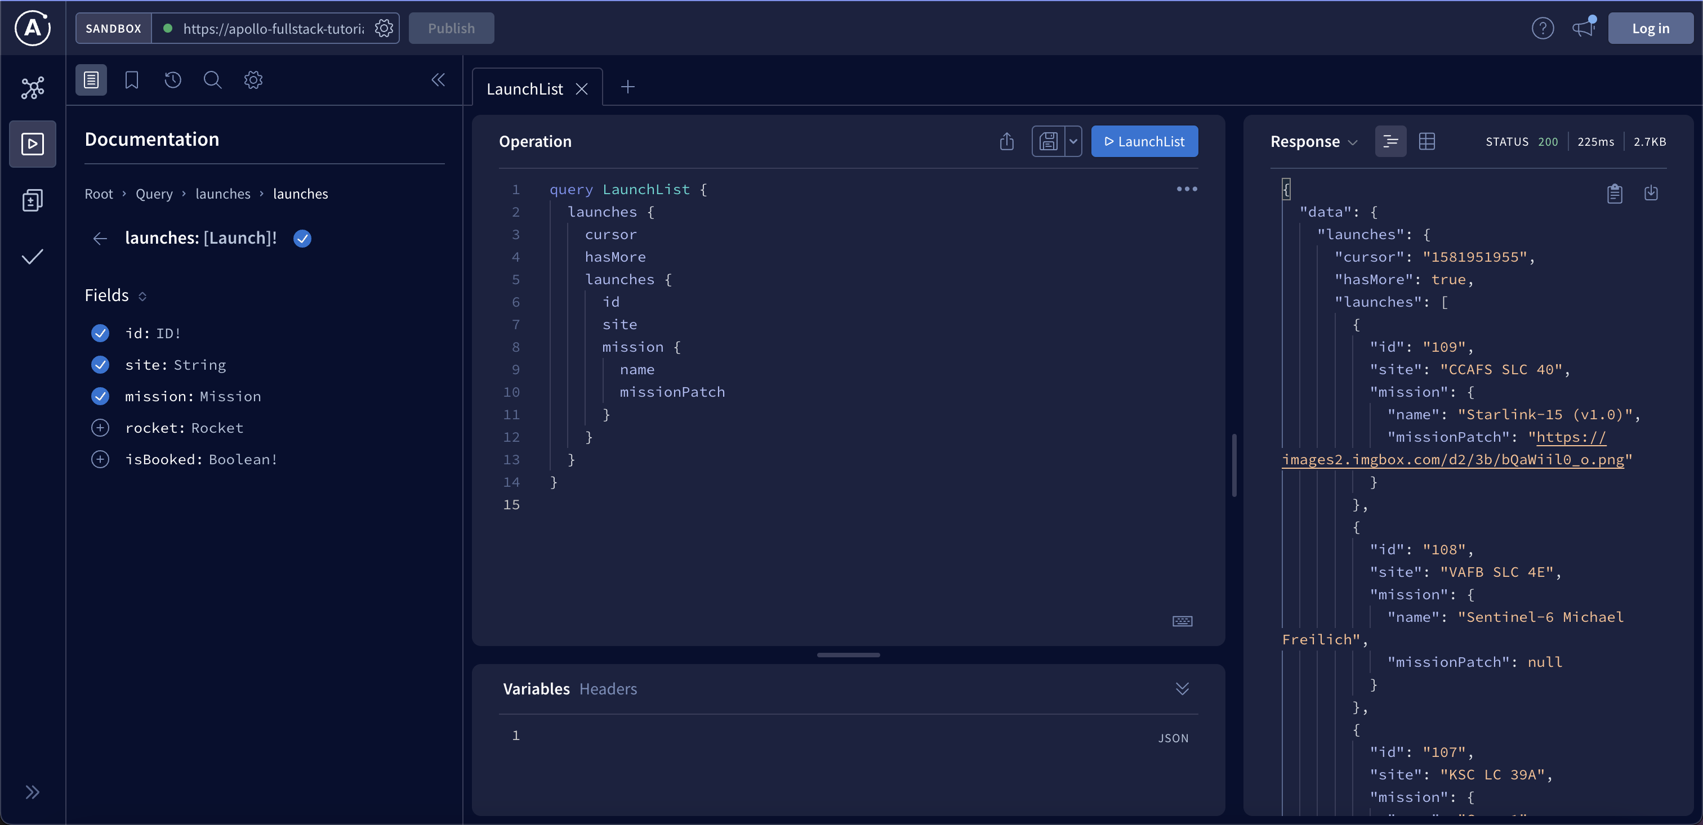The image size is (1703, 825).
Task: Click the Apollo logo icon
Action: click(x=33, y=28)
